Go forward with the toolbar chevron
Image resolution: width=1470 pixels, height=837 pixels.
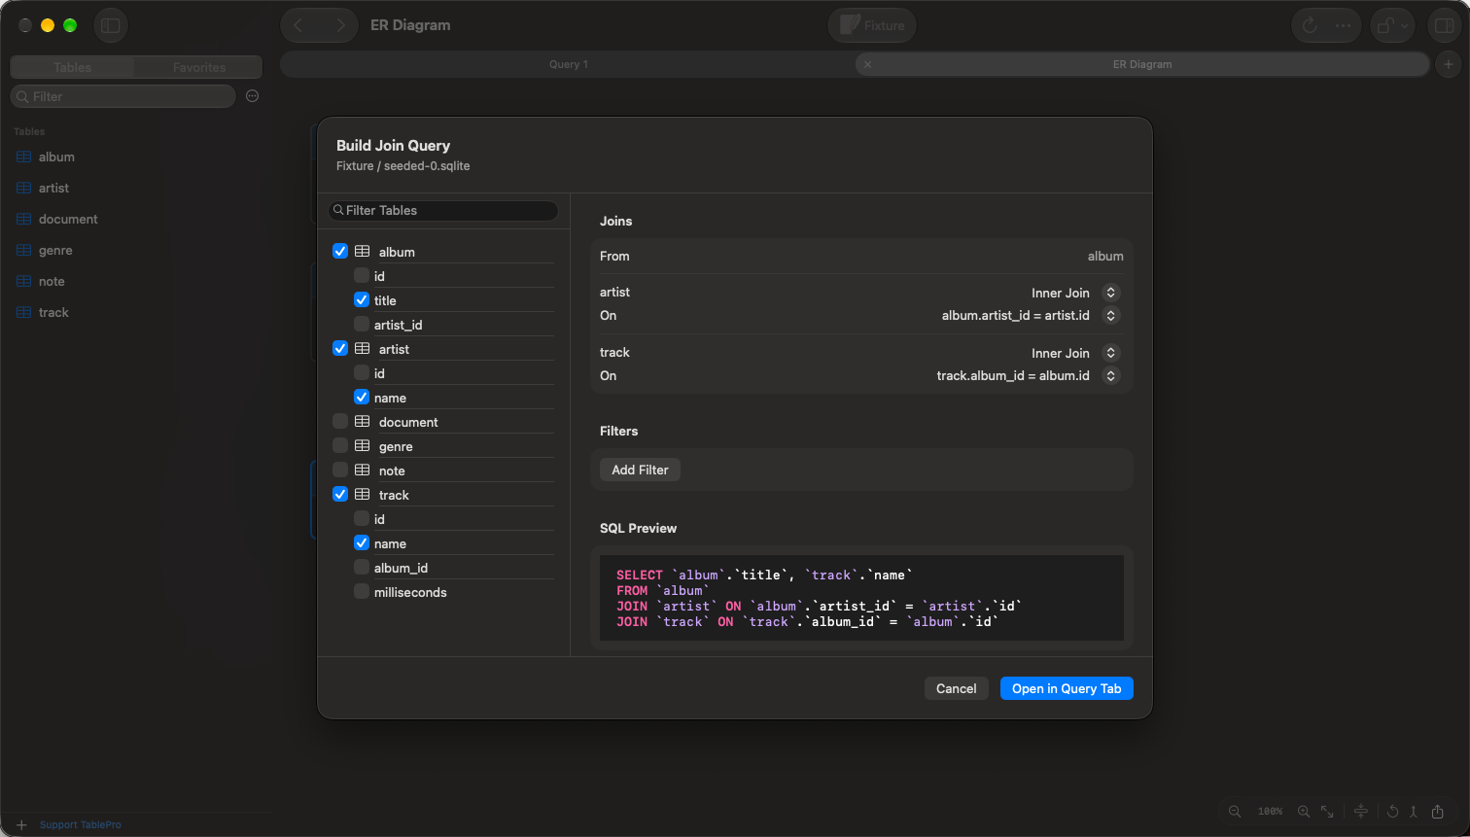pos(339,25)
